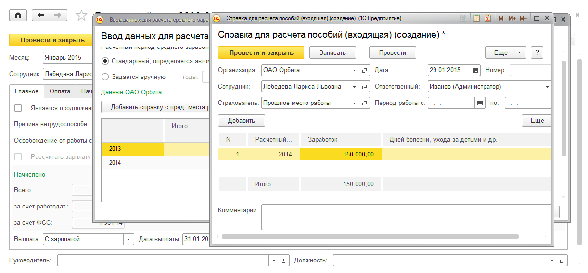Go to the home page icon

click(x=18, y=15)
